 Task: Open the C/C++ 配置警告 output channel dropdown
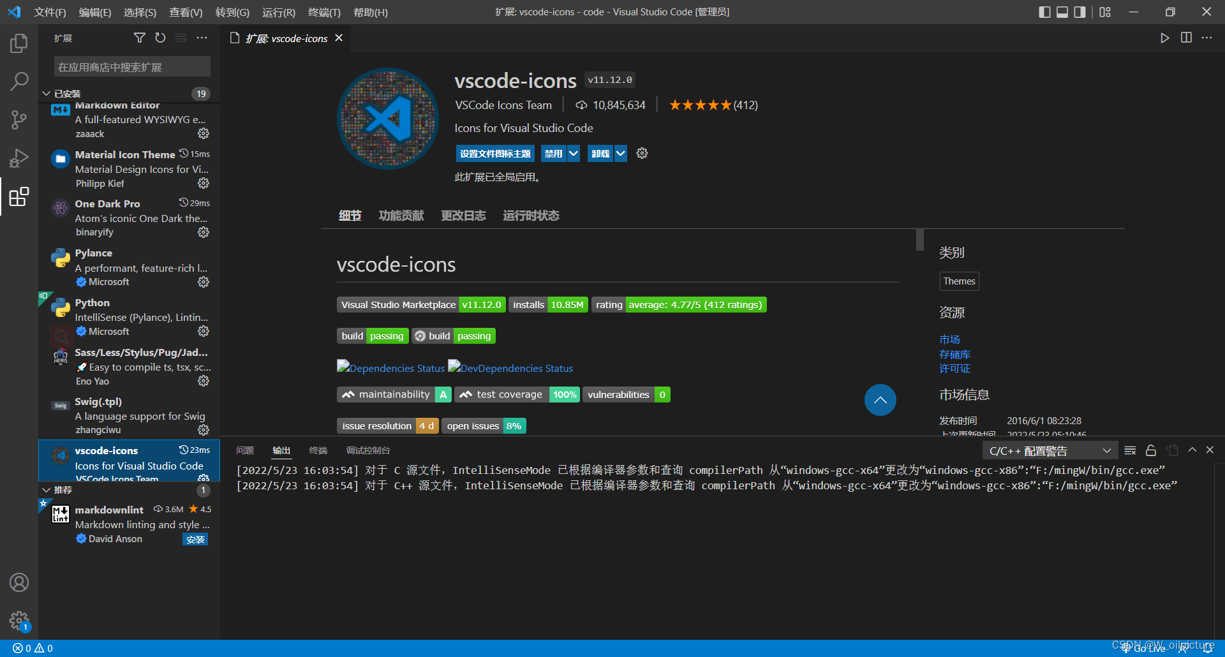click(x=1050, y=451)
